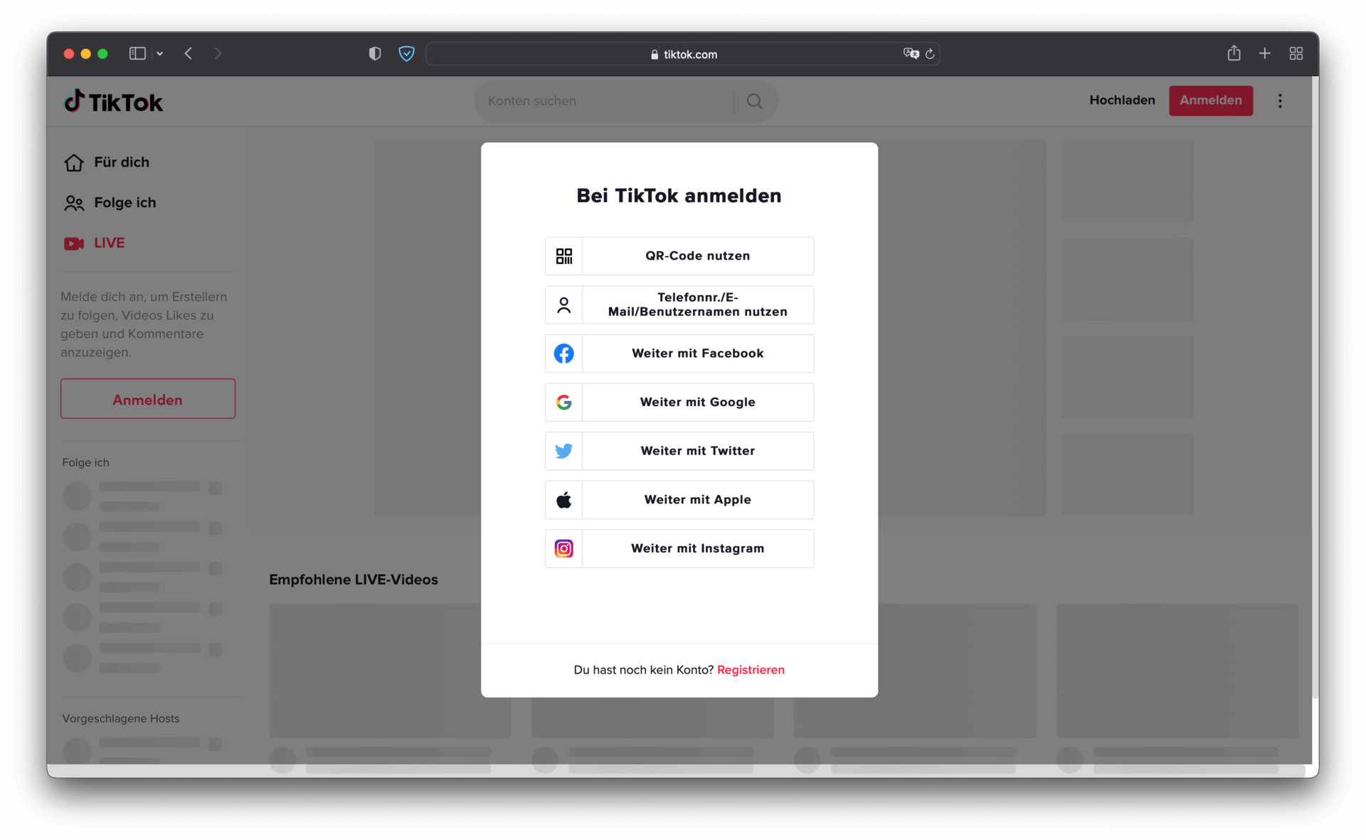The width and height of the screenshot is (1366, 840).
Task: Open the Für dich menu item
Action: tap(107, 162)
